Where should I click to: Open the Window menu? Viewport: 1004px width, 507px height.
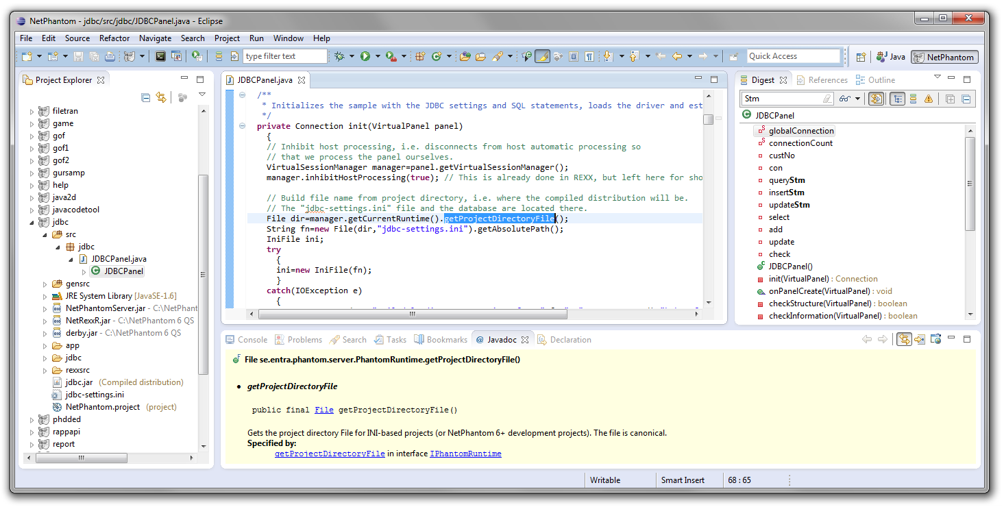289,38
